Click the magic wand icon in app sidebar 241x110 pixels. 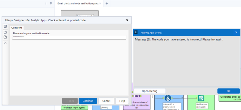pyautogui.click(x=5, y=43)
